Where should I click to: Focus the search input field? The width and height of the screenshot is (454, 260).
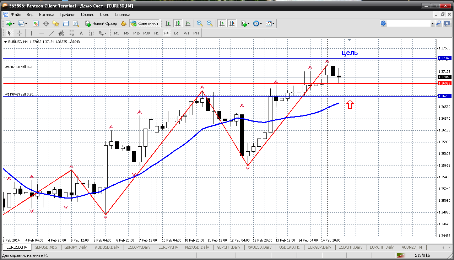(409, 23)
